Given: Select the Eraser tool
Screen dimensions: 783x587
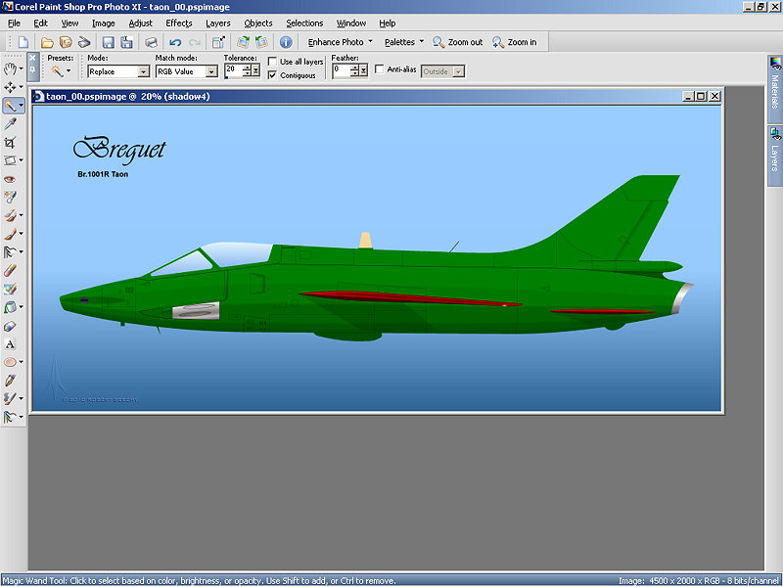Looking at the screenshot, I should 10,271.
